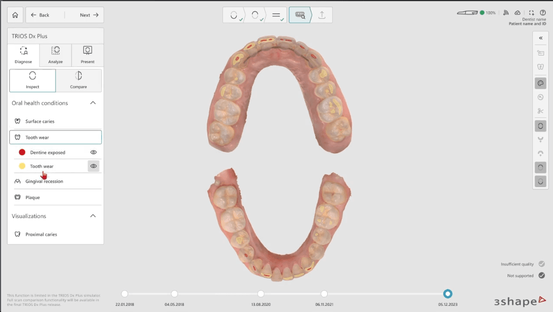
Task: Select the analyze teeth workflow step
Action: coord(300,15)
